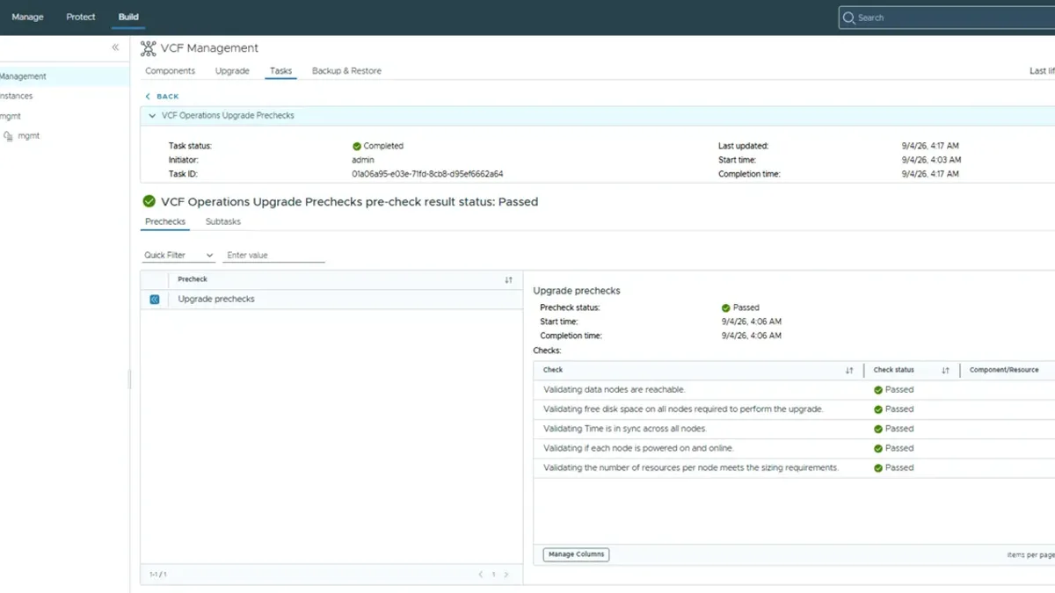Click Passed icon for free disk space check
1055x593 pixels.
tap(878, 409)
